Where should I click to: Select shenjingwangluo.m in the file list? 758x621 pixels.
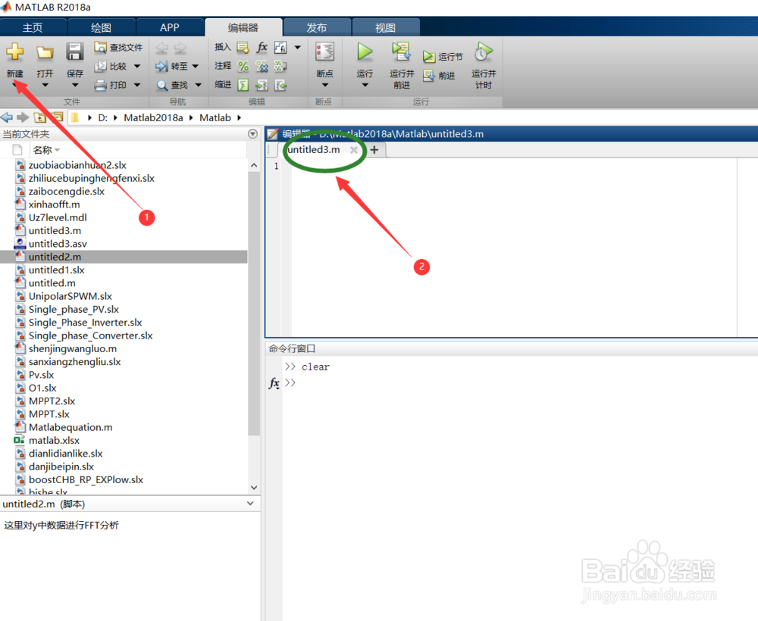tap(73, 348)
